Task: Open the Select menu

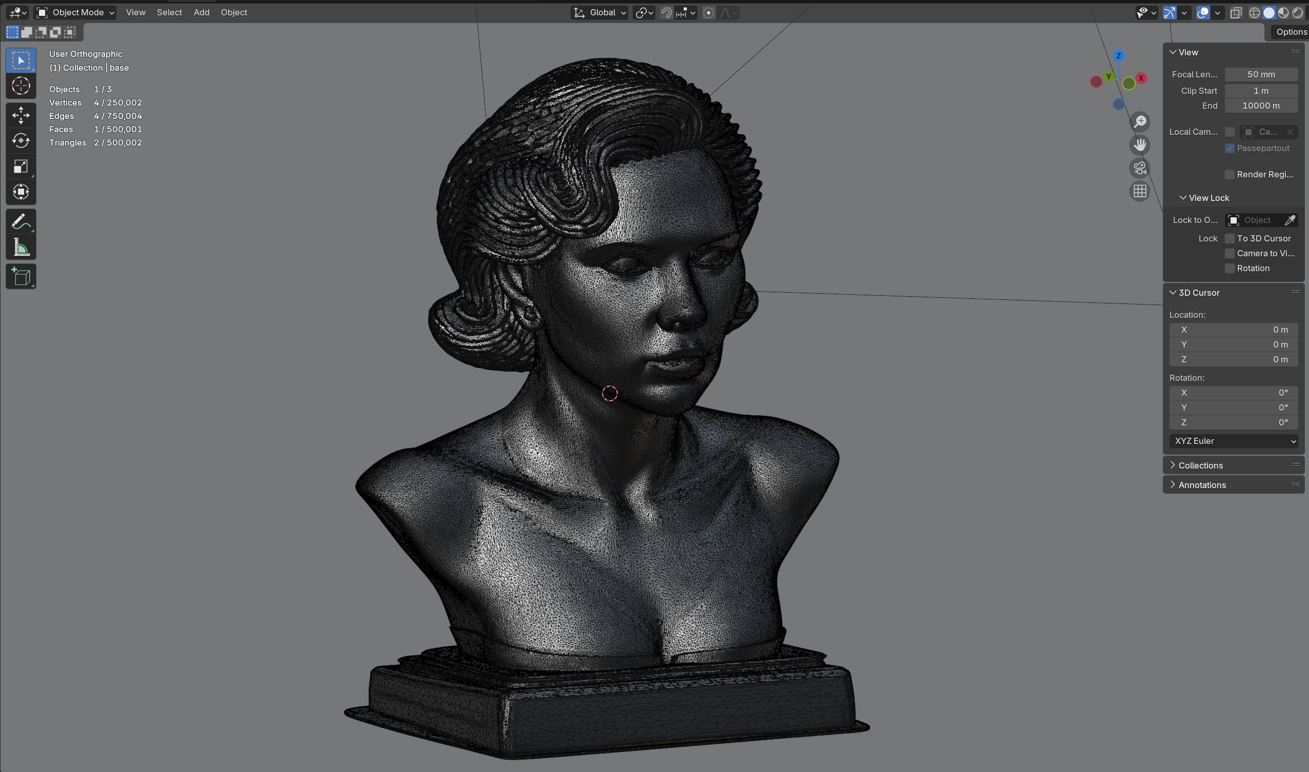Action: 169,12
